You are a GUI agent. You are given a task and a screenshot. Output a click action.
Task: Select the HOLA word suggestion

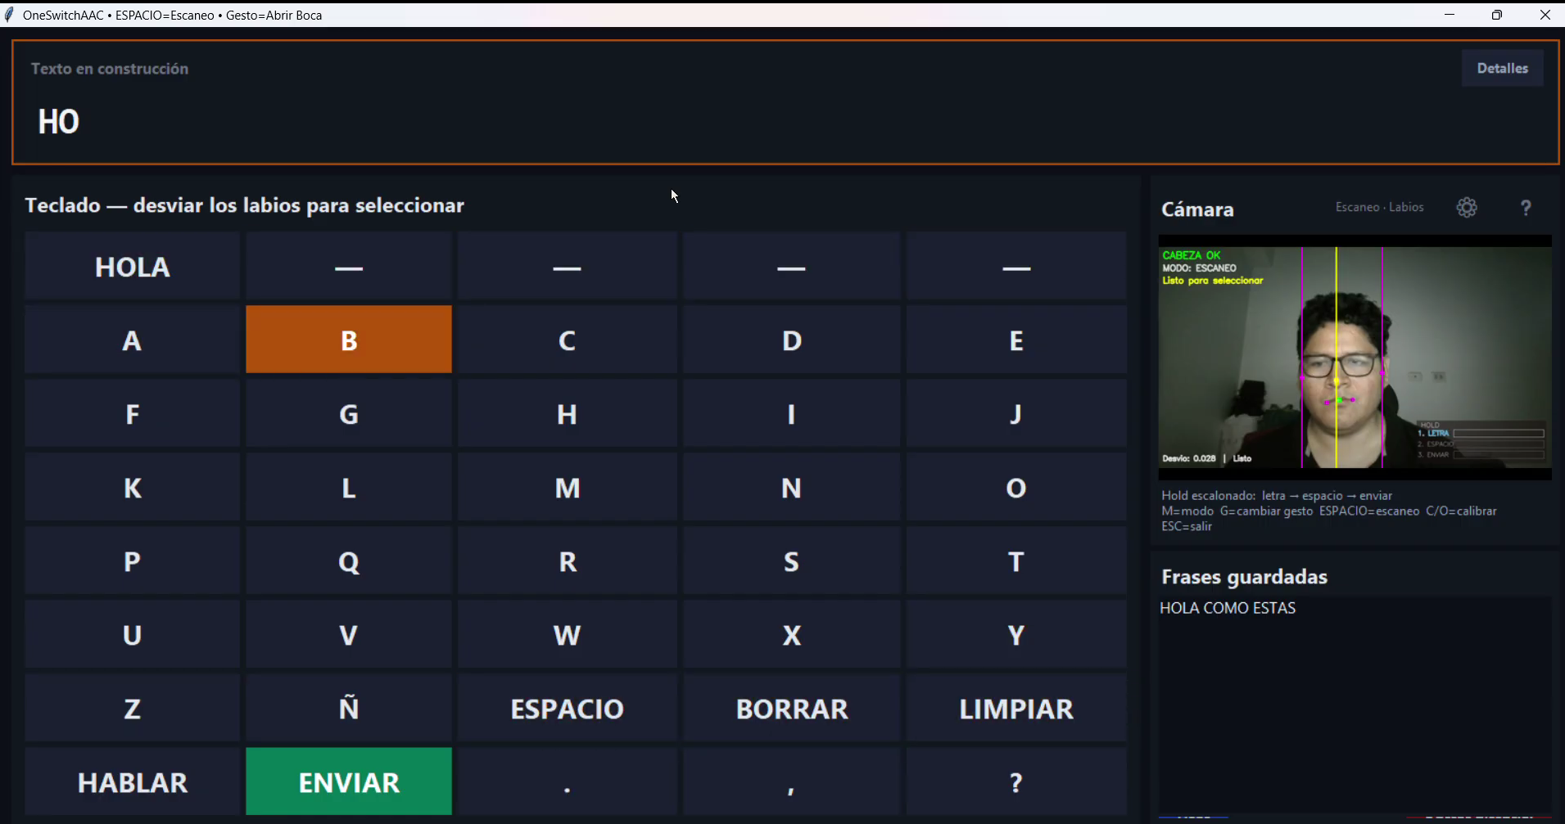tap(132, 266)
